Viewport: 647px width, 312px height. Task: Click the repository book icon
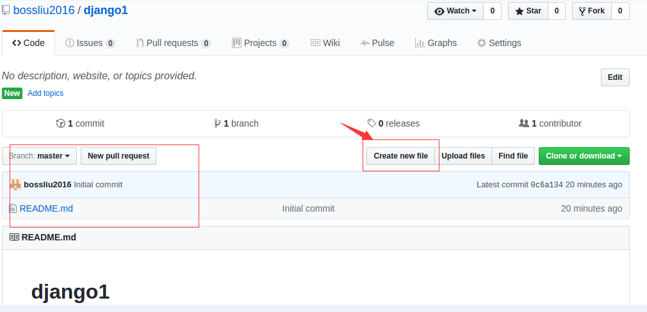(6, 10)
